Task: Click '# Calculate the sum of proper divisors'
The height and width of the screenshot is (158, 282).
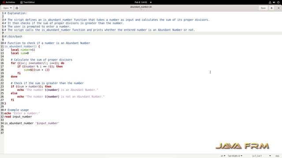Action: [41, 60]
